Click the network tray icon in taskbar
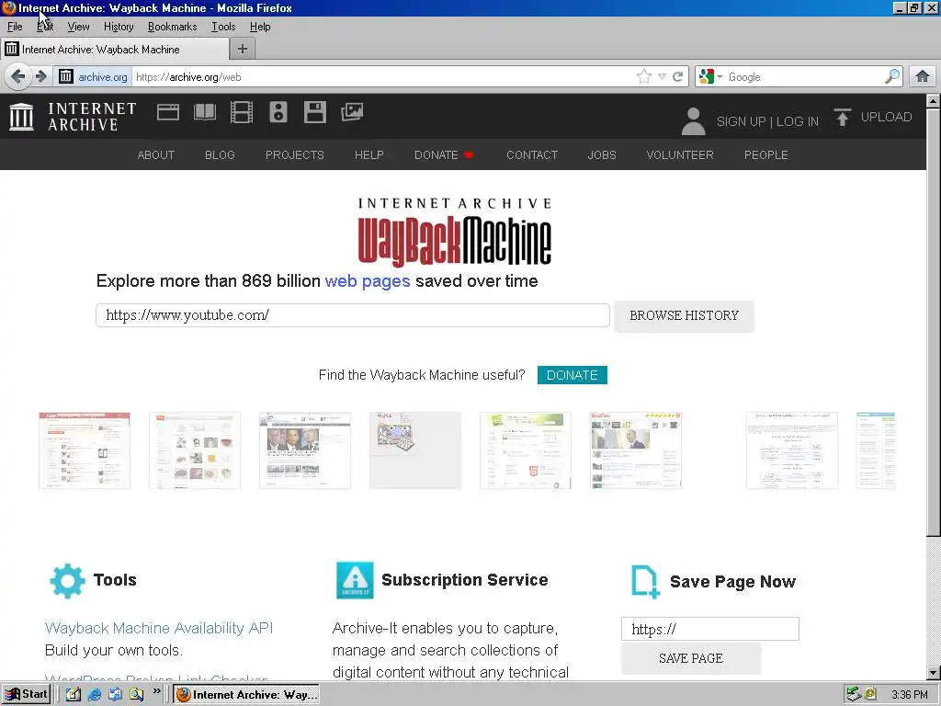This screenshot has width=941, height=706. (x=854, y=695)
